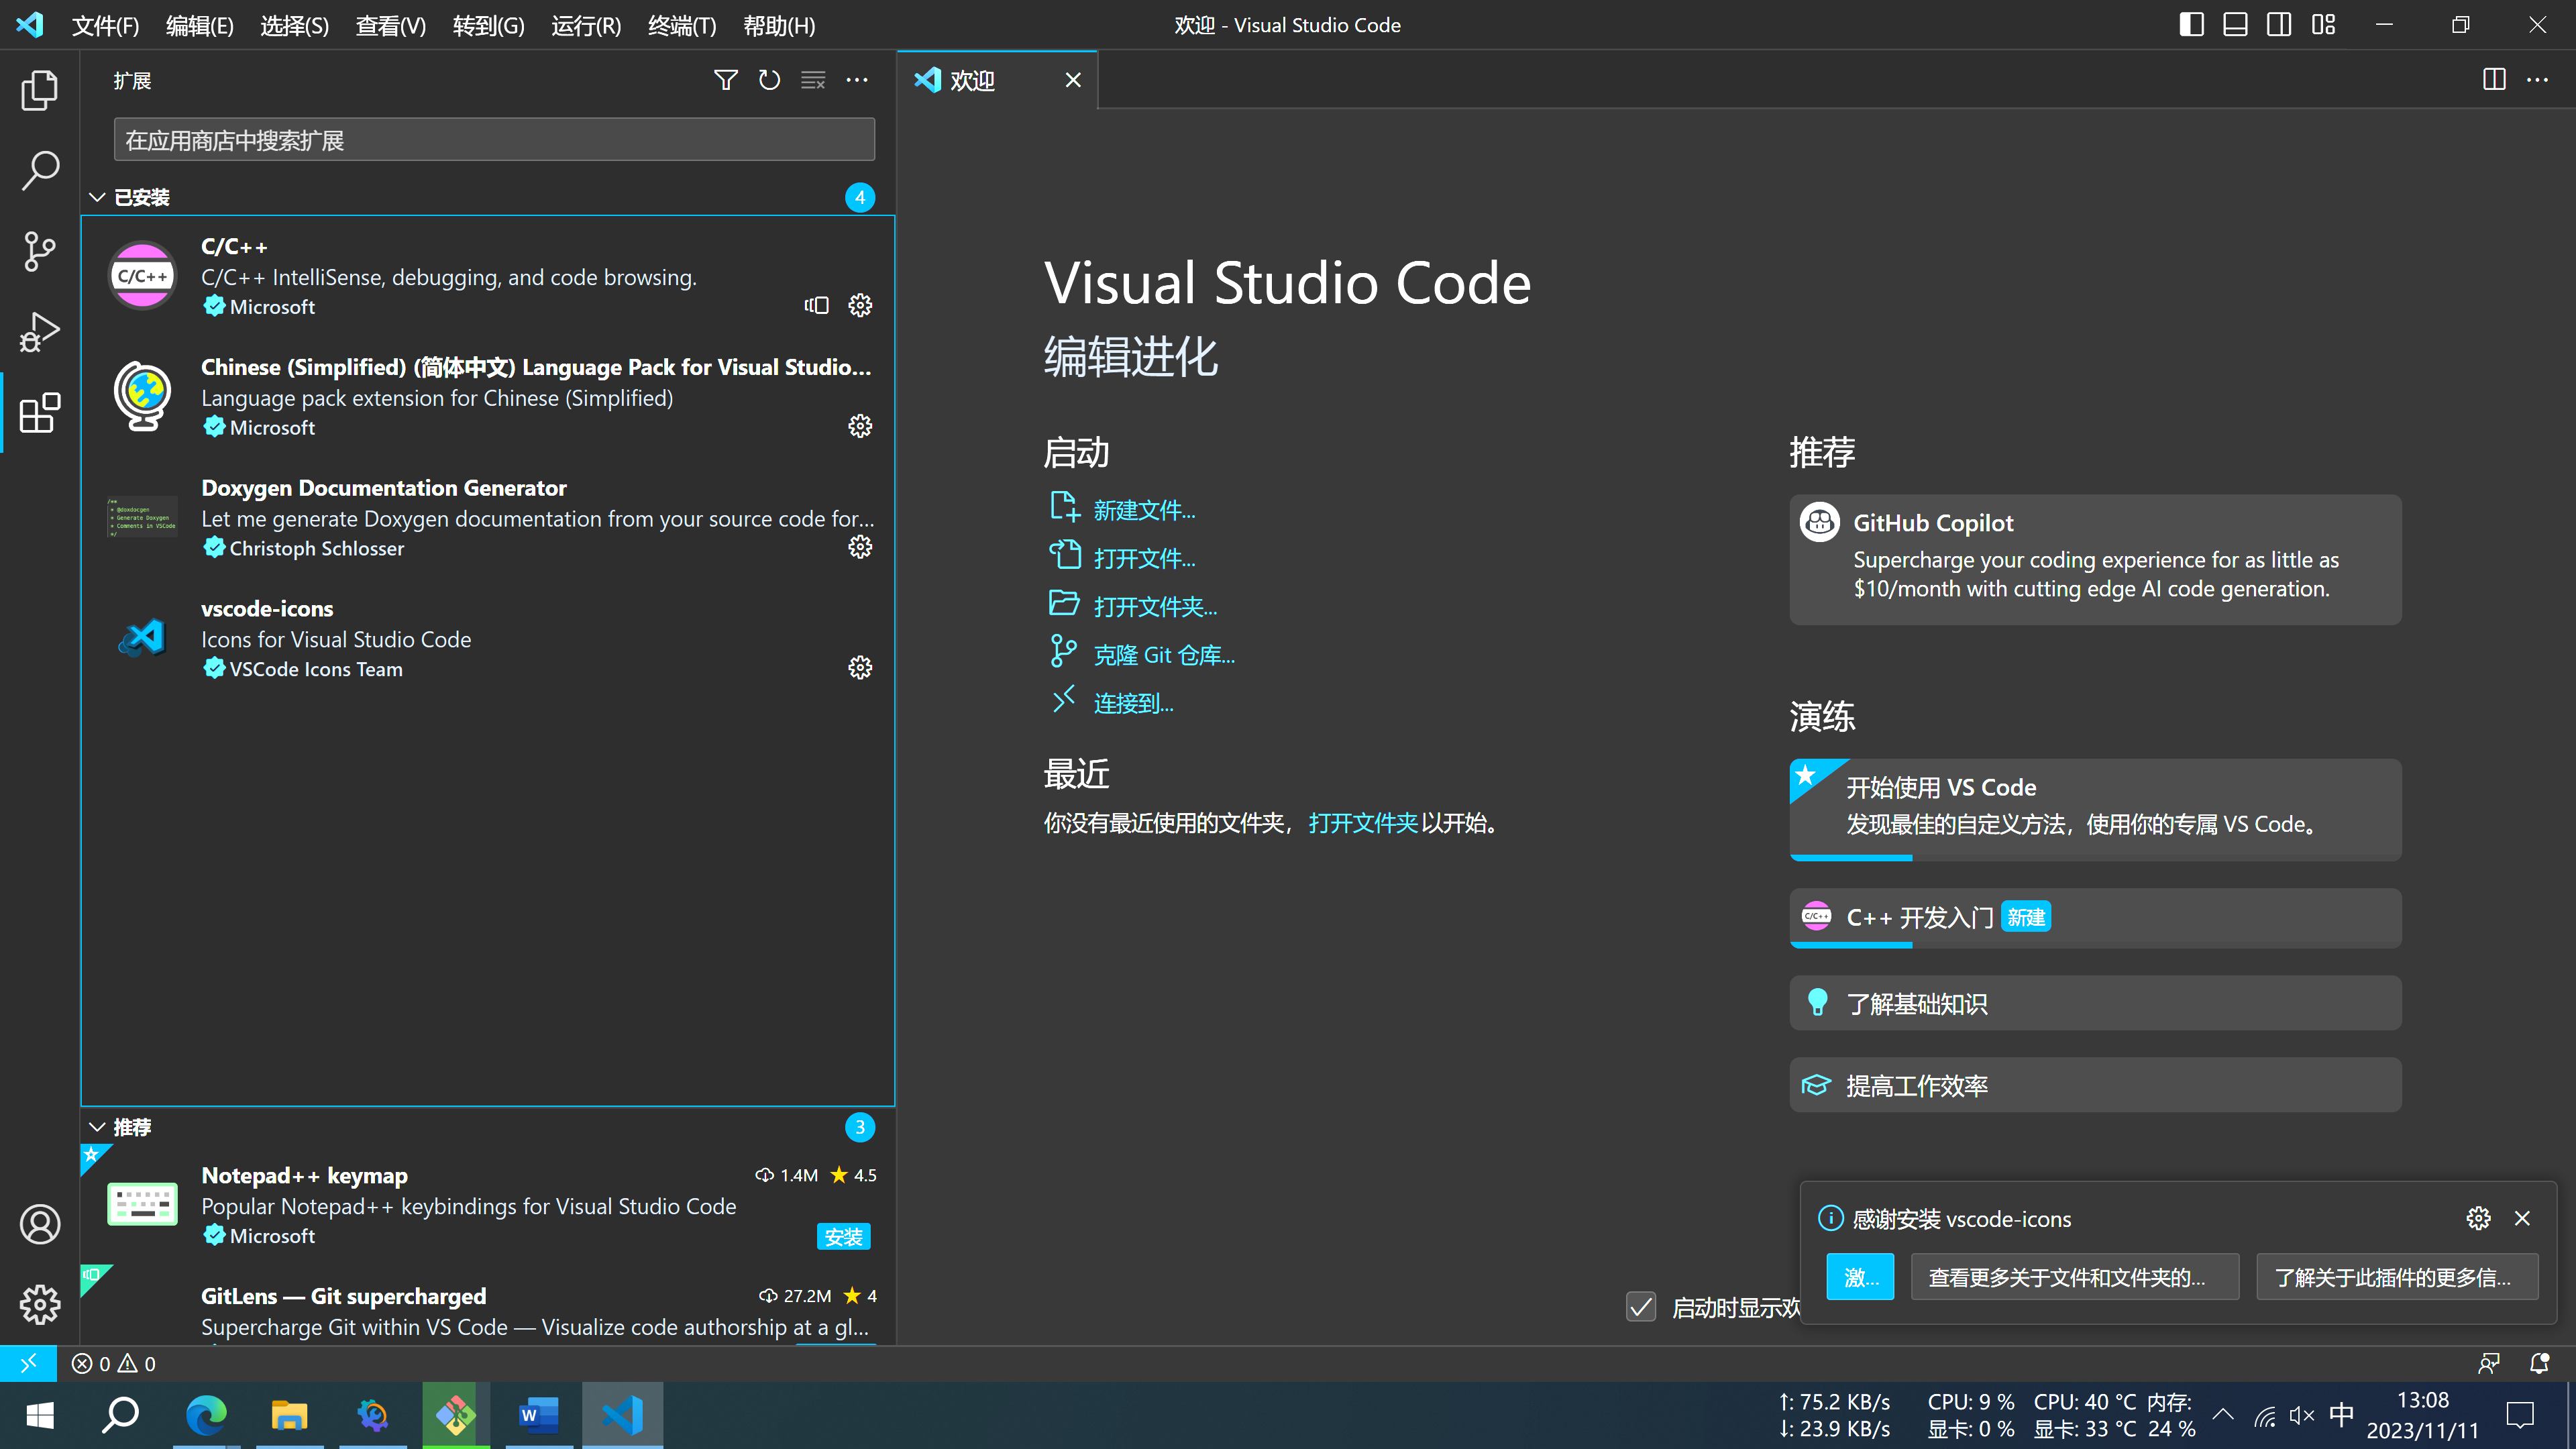
Task: Install Notepad++ keymap extension
Action: 843,1236
